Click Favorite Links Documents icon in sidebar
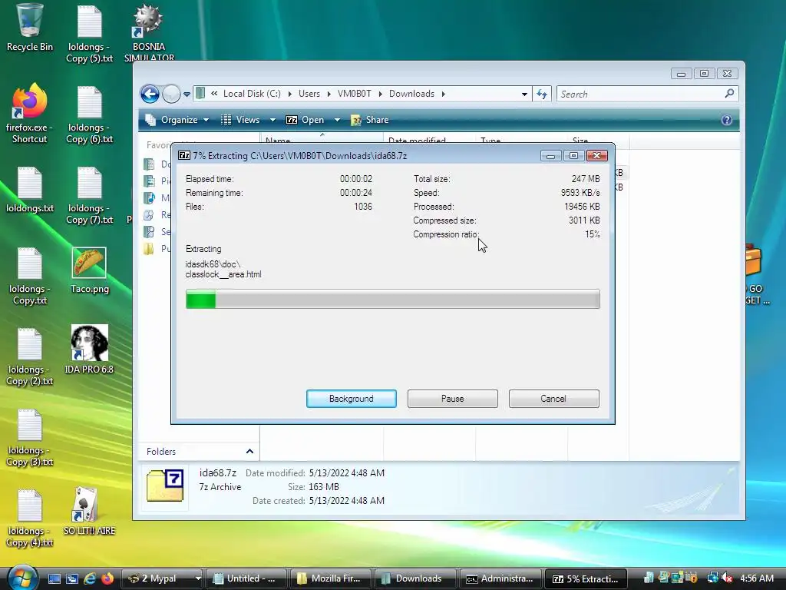 coord(149,164)
